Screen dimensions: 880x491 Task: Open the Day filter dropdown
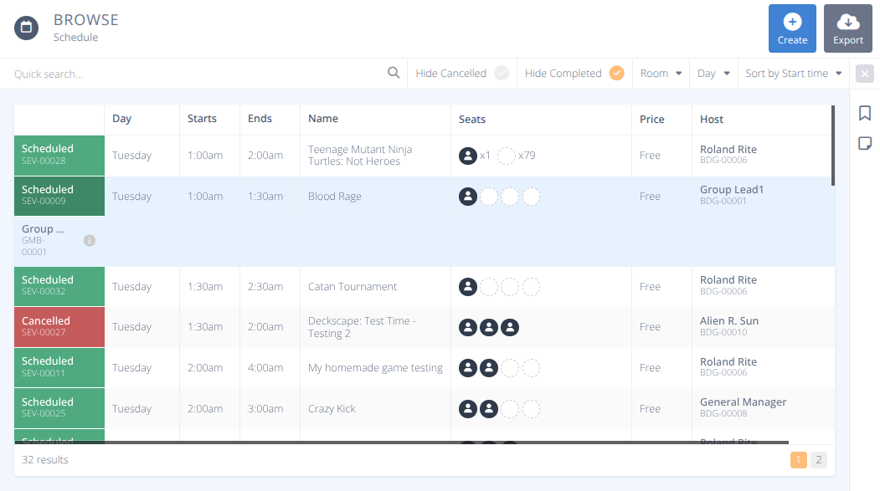tap(713, 73)
